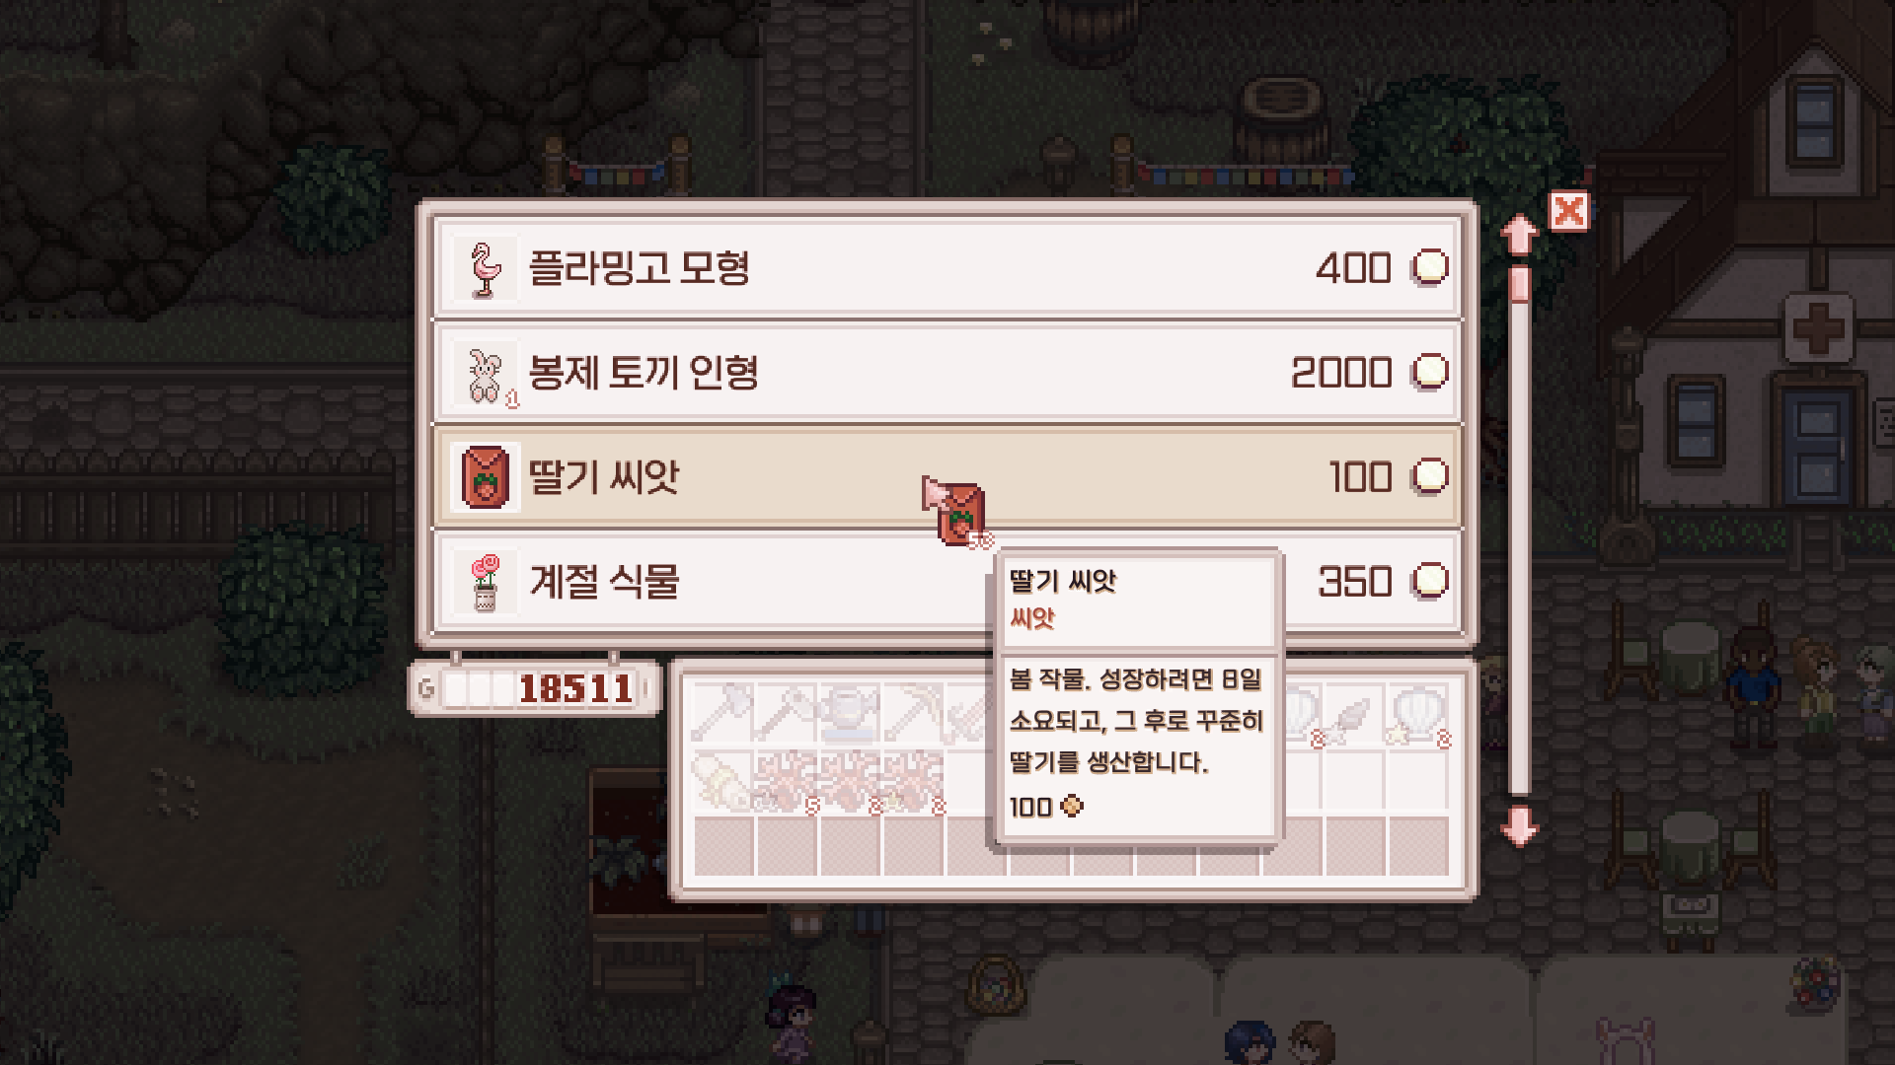Click the stuffed rabbit doll icon
Screen dimensions: 1895x1065
(485, 373)
